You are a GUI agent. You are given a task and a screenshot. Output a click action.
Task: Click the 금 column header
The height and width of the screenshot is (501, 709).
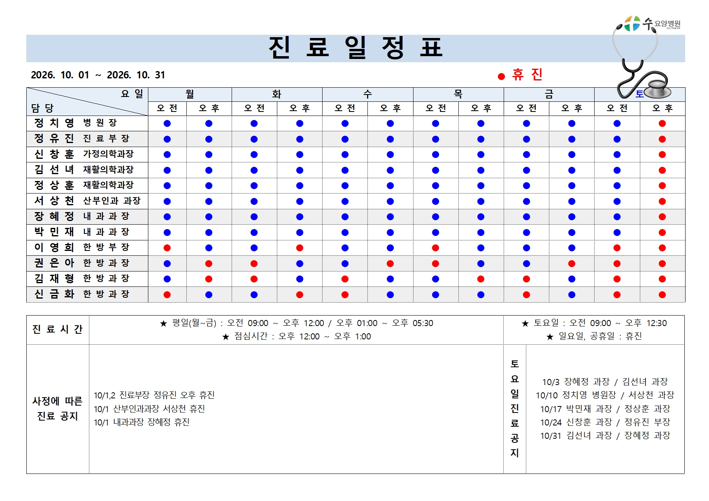pyautogui.click(x=549, y=94)
